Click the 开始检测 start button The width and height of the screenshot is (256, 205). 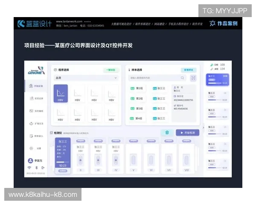pyautogui.click(x=188, y=132)
